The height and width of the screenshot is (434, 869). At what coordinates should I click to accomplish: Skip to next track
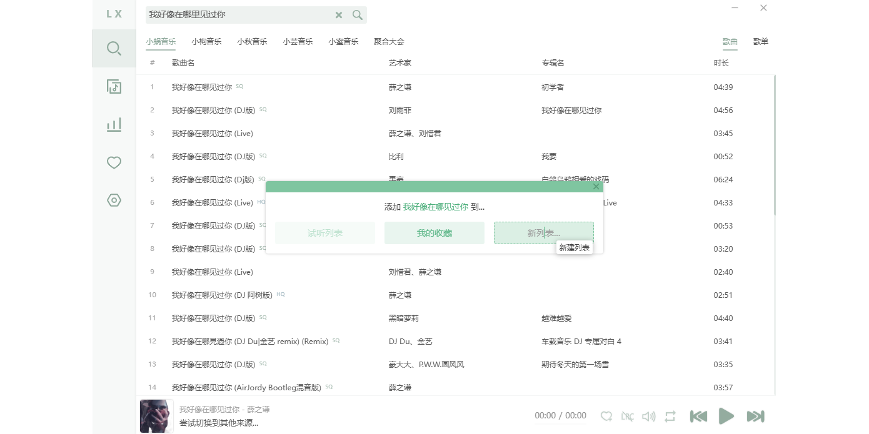[x=756, y=416]
